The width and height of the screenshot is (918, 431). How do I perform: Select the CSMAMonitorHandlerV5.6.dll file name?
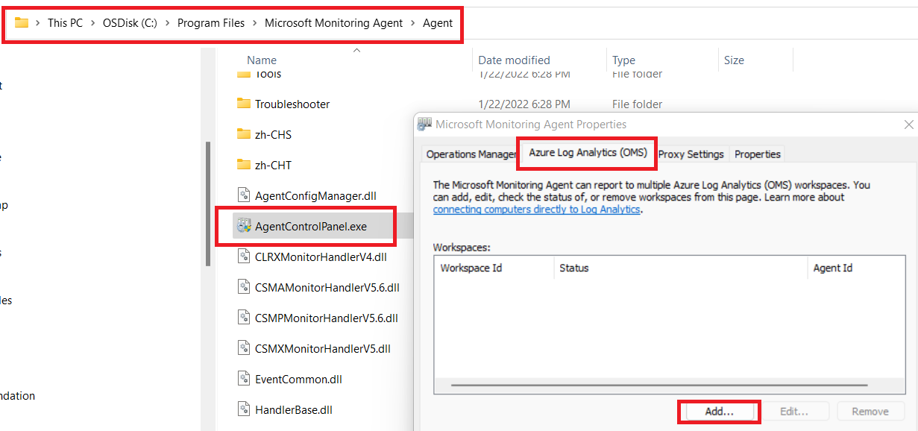327,288
